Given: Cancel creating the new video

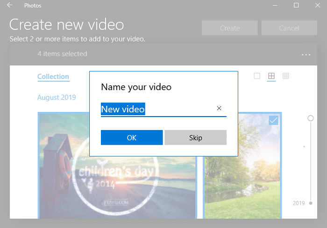Looking at the screenshot, I should (289, 28).
